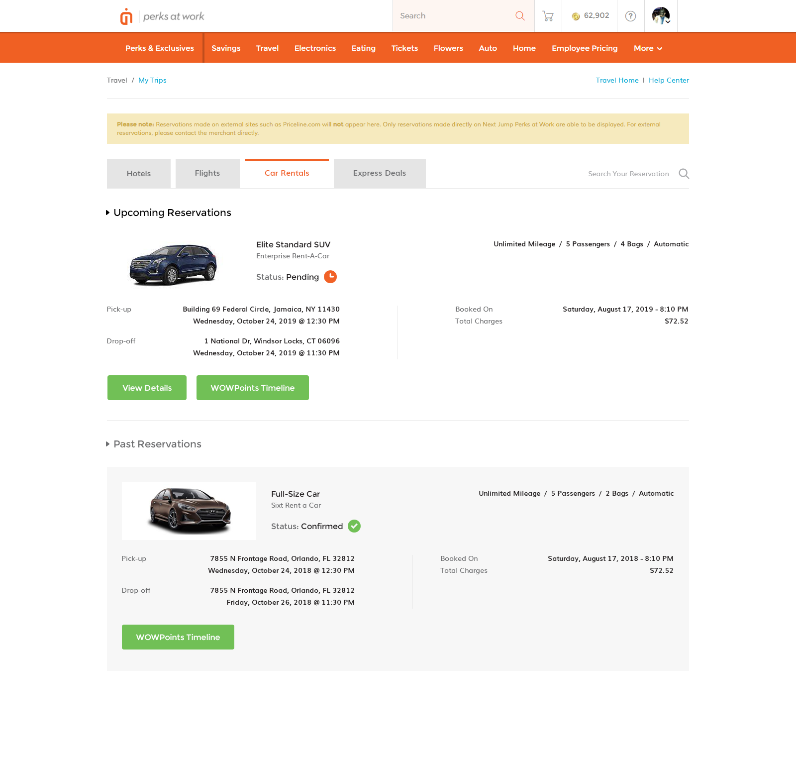Expand the Past Reservations section
Screen dimensions: 796x759
tap(108, 444)
